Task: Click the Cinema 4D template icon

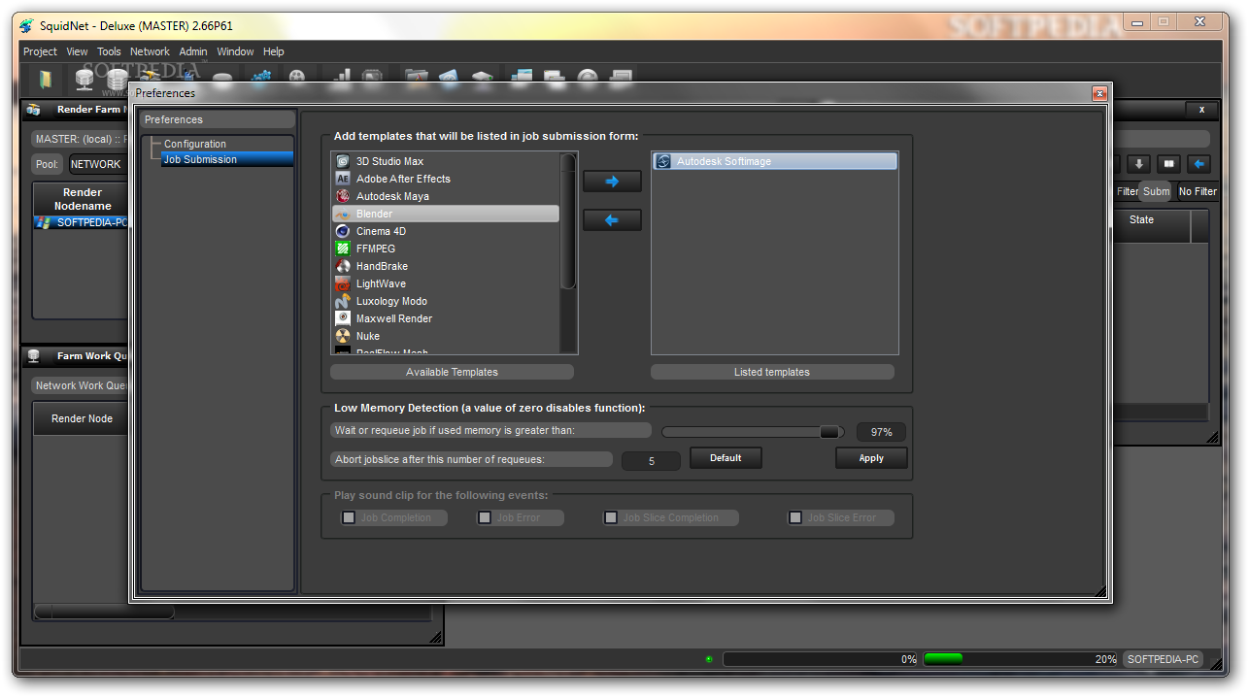Action: [x=342, y=231]
